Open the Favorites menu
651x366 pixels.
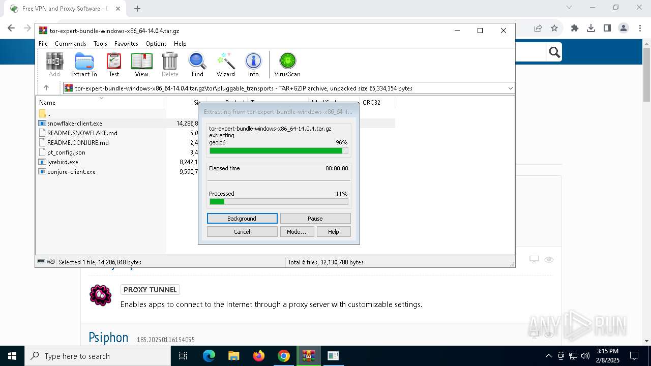[126, 44]
